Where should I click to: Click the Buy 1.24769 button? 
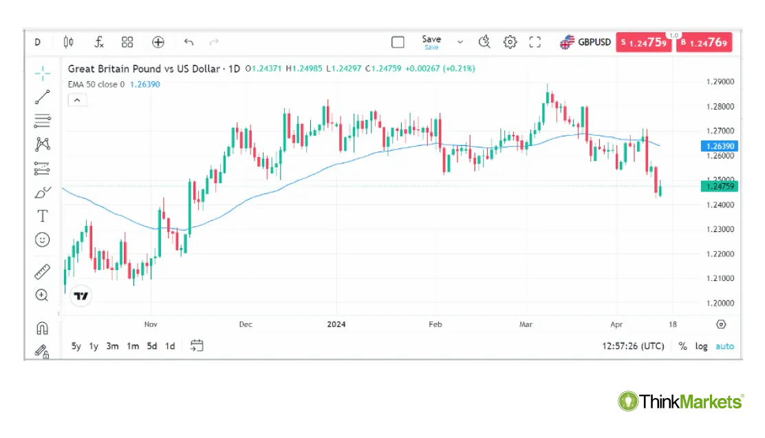[704, 42]
